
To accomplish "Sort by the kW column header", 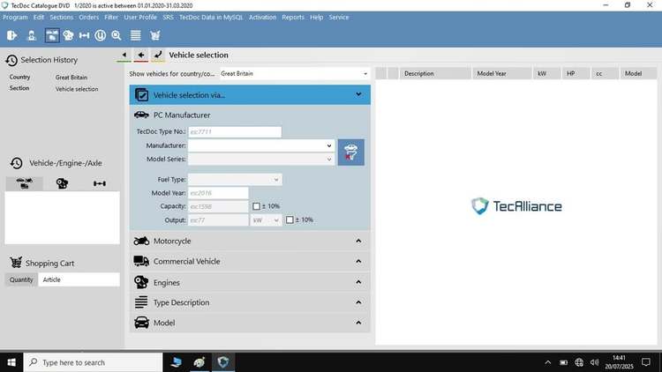I will point(546,73).
